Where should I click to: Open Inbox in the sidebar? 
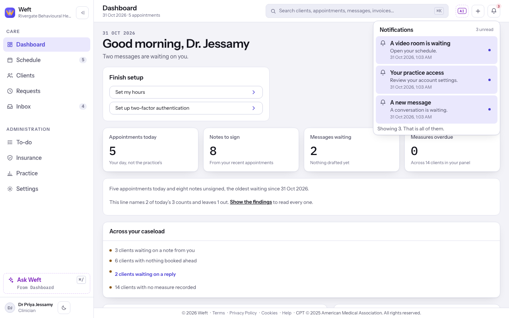[x=47, y=107]
